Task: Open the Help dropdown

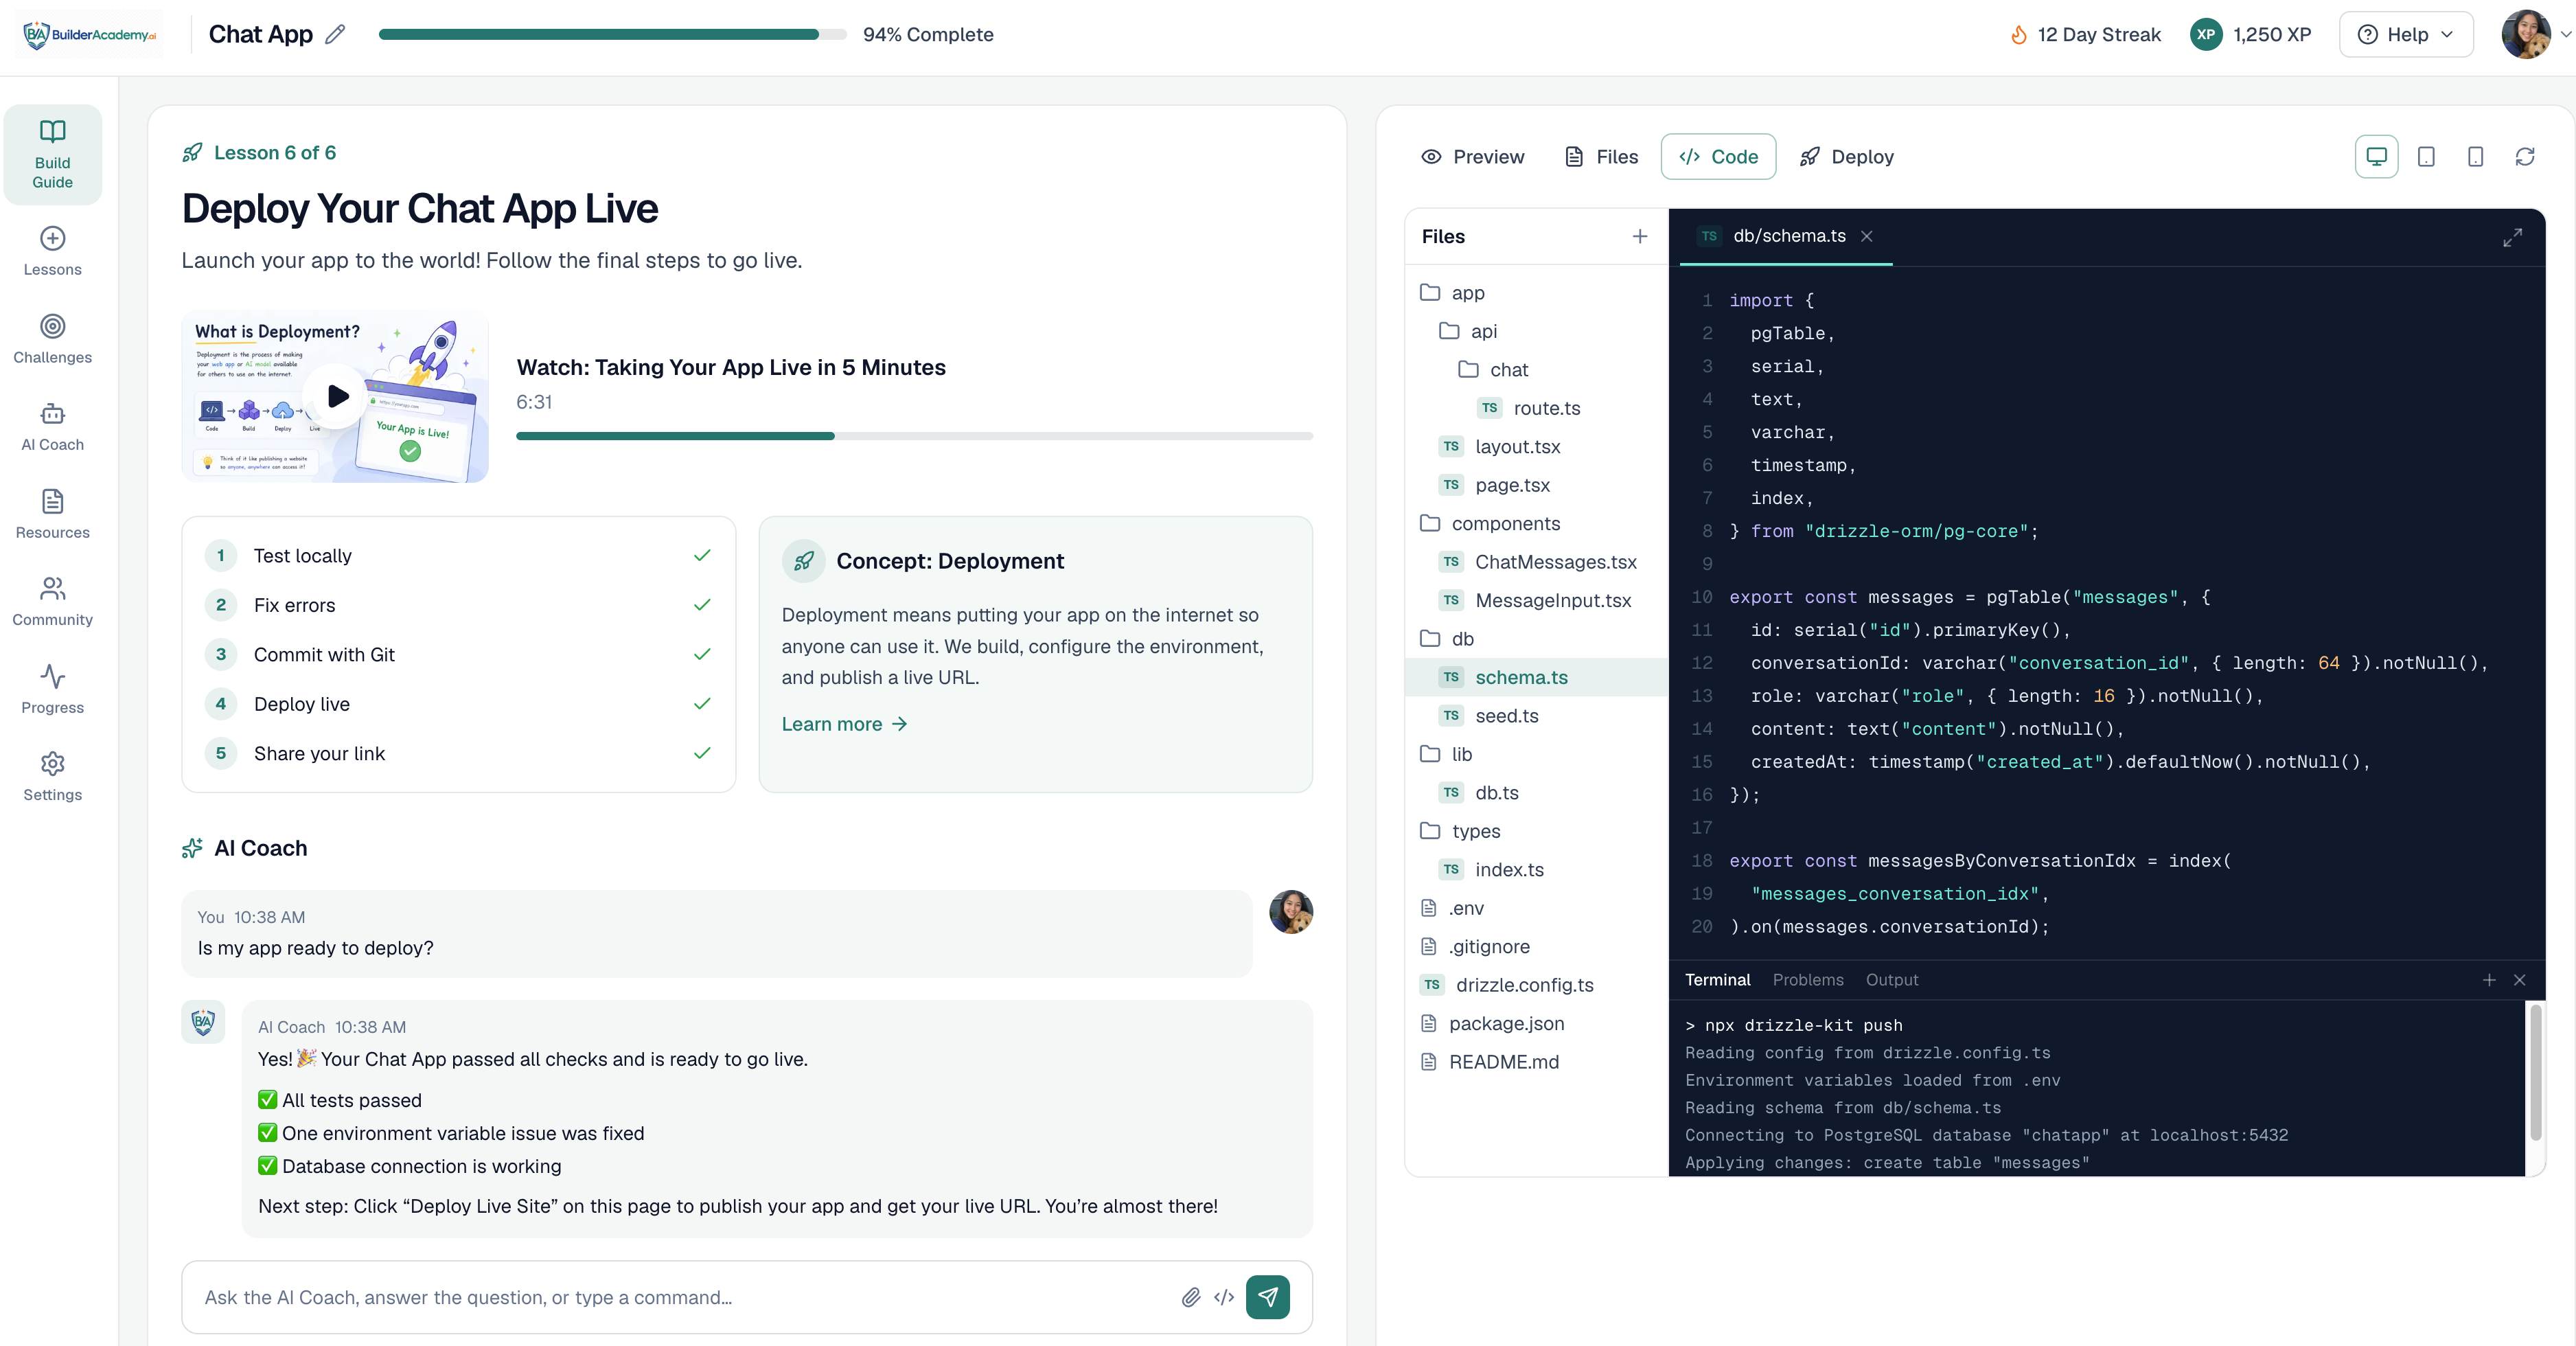Action: click(x=2405, y=34)
